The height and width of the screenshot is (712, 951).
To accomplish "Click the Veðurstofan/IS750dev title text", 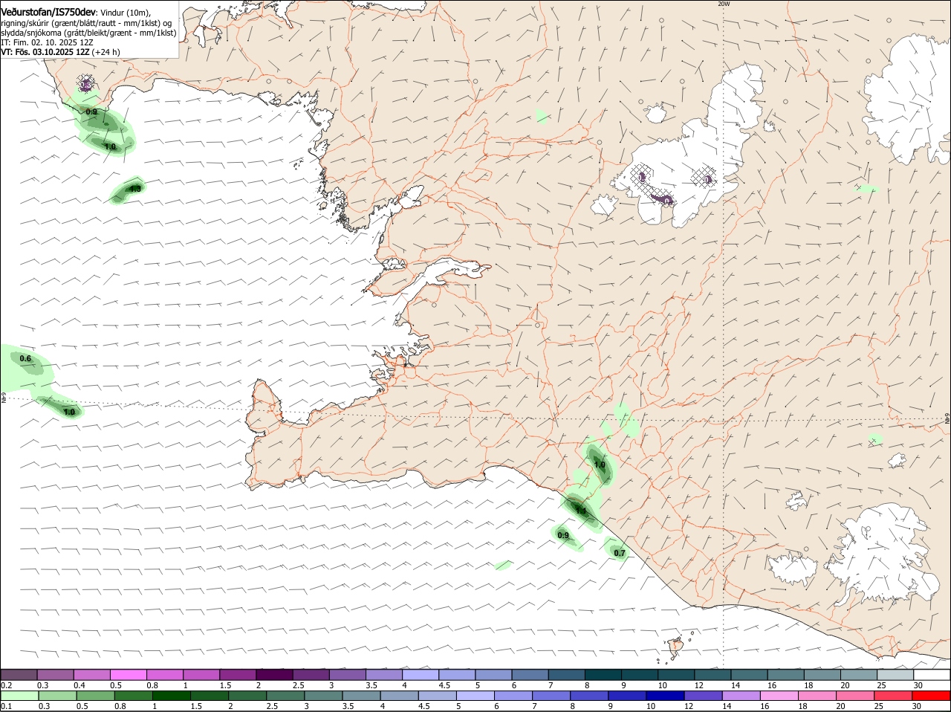I will (48, 12).
